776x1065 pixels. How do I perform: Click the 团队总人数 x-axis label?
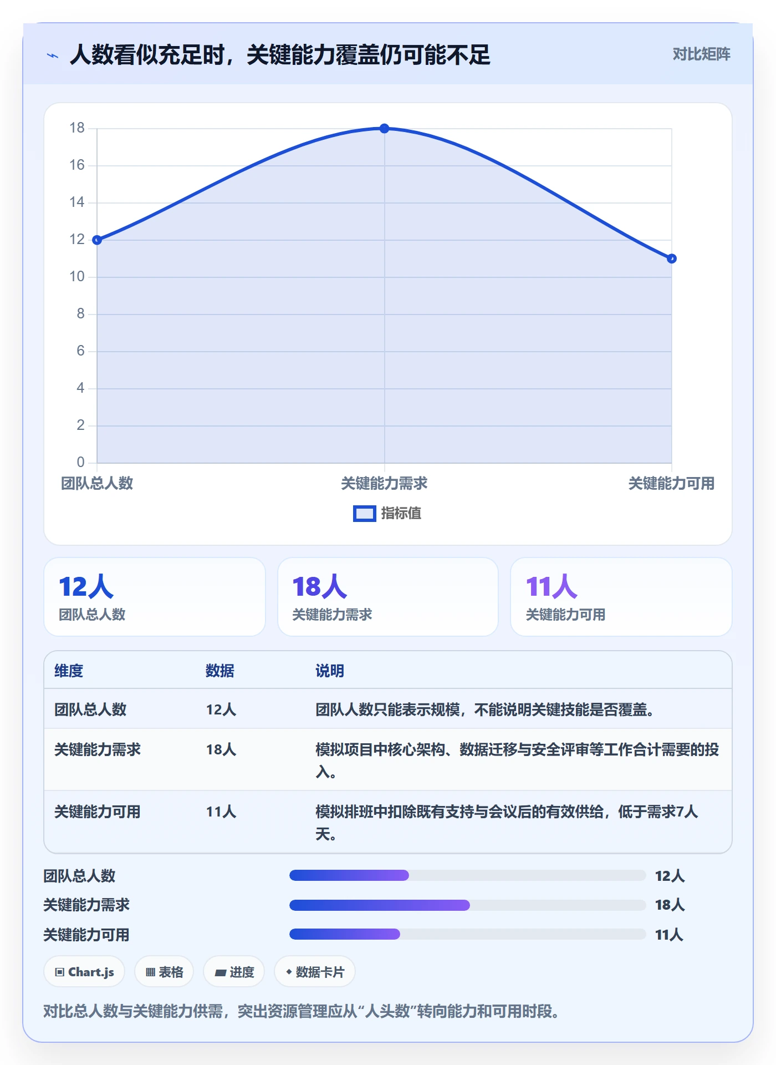point(97,483)
